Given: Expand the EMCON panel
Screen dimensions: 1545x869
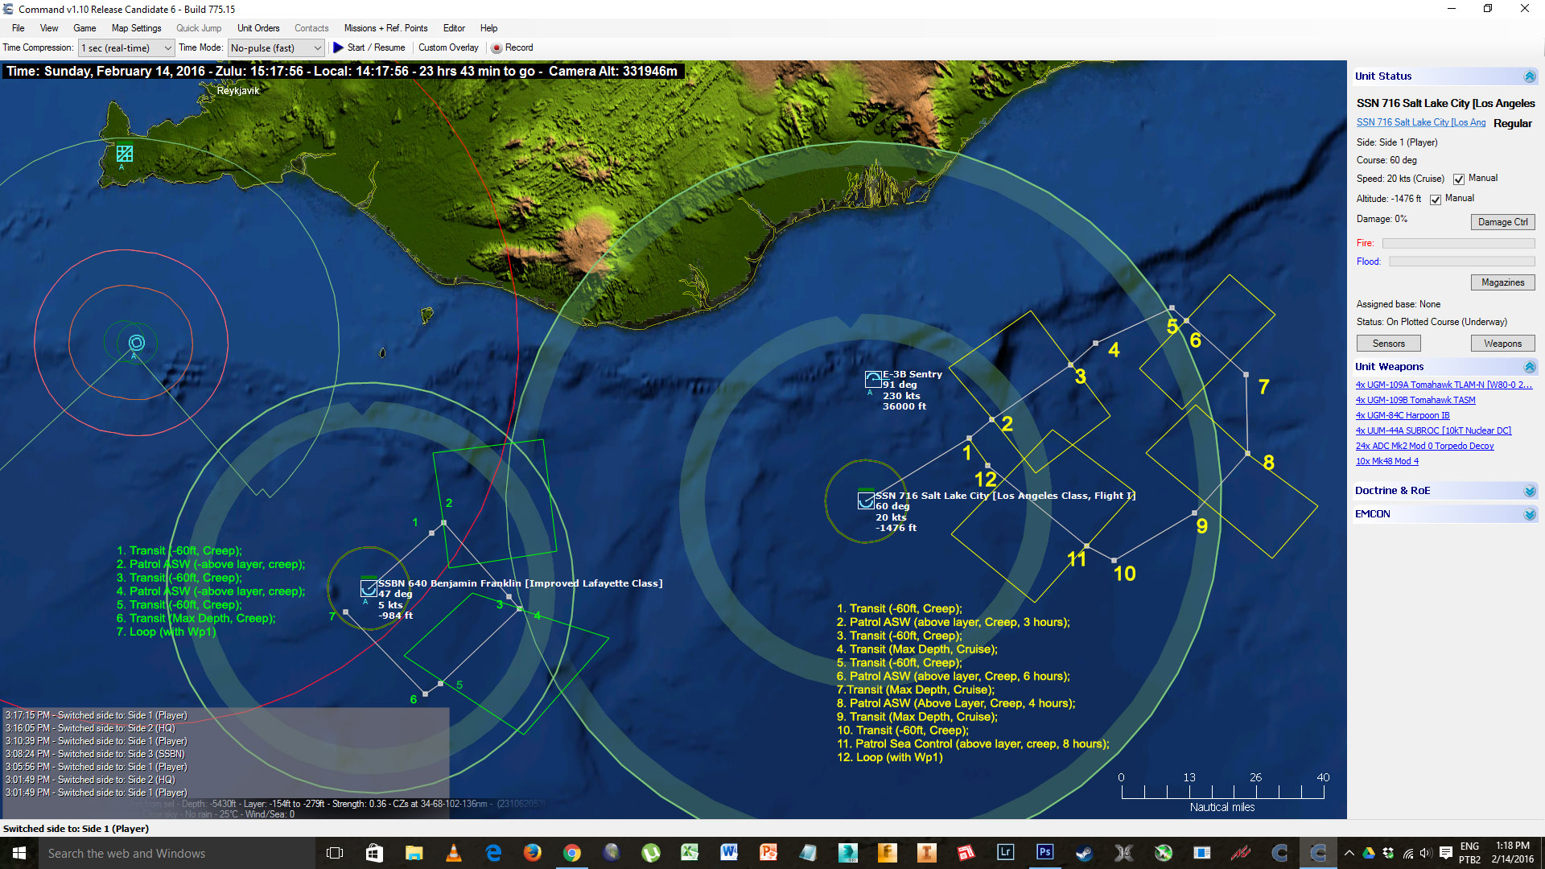Looking at the screenshot, I should point(1529,514).
